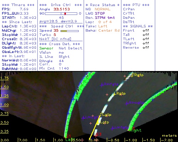Click the red marker on the Angle slider
Screen dimensions: 178x142
click(65, 13)
